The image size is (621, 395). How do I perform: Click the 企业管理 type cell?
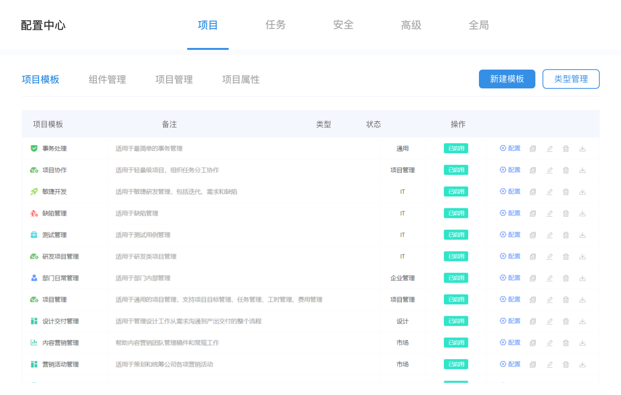point(403,278)
